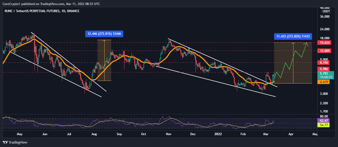Select the 5.986 red price label
The width and height of the screenshot is (338, 147).
[324, 69]
